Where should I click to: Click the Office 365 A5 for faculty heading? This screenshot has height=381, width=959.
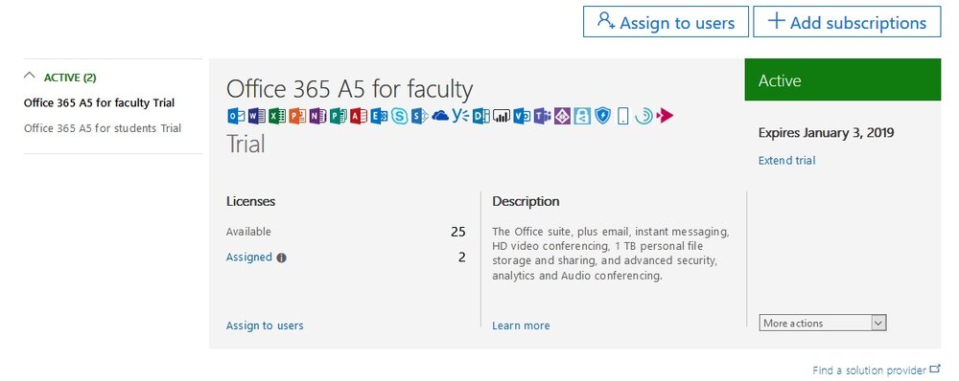tap(350, 89)
